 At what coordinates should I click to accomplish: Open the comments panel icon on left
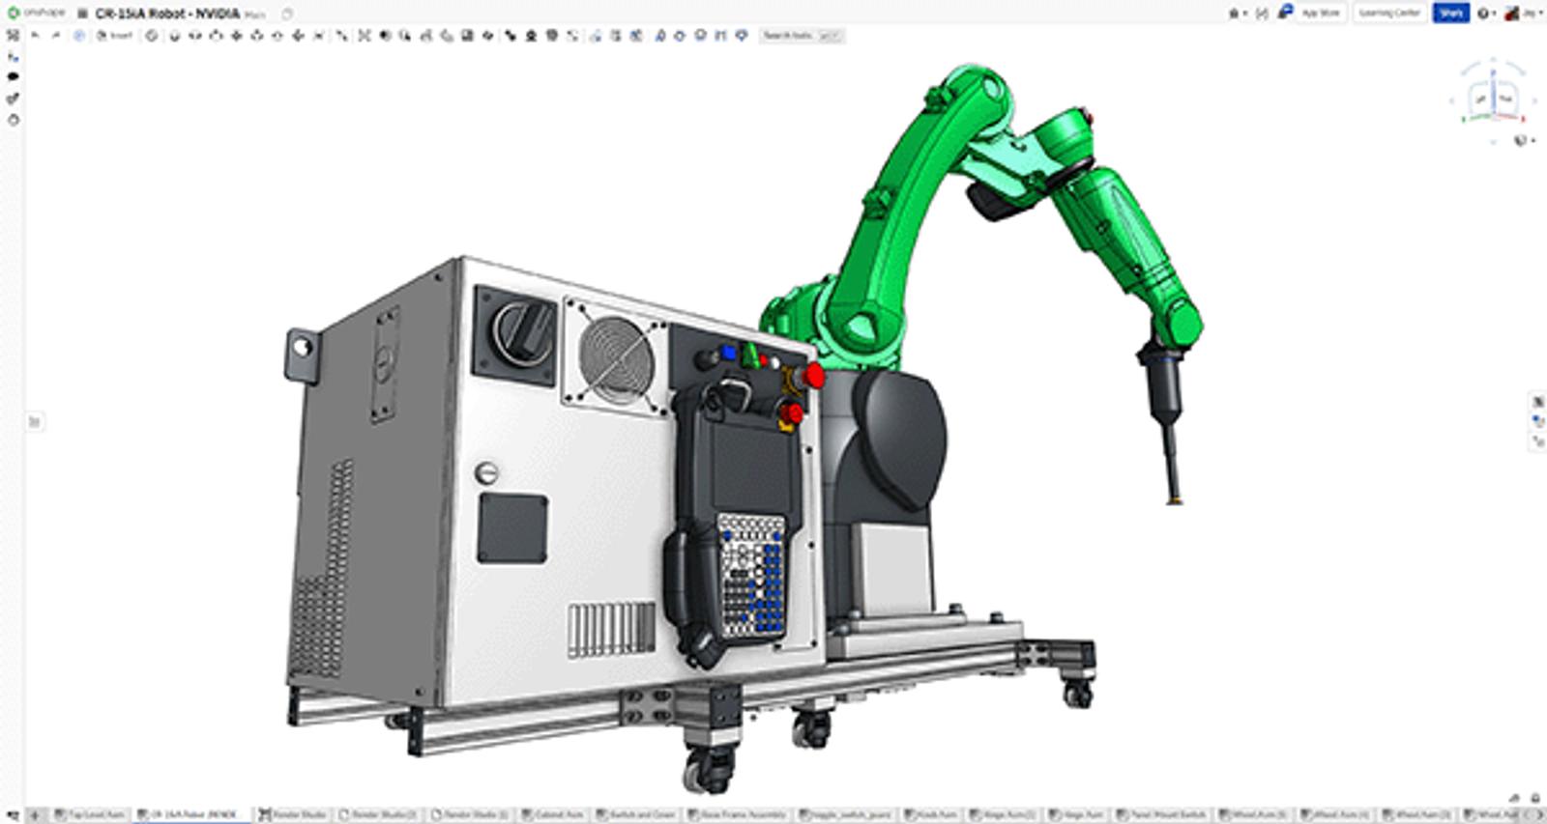tap(13, 77)
